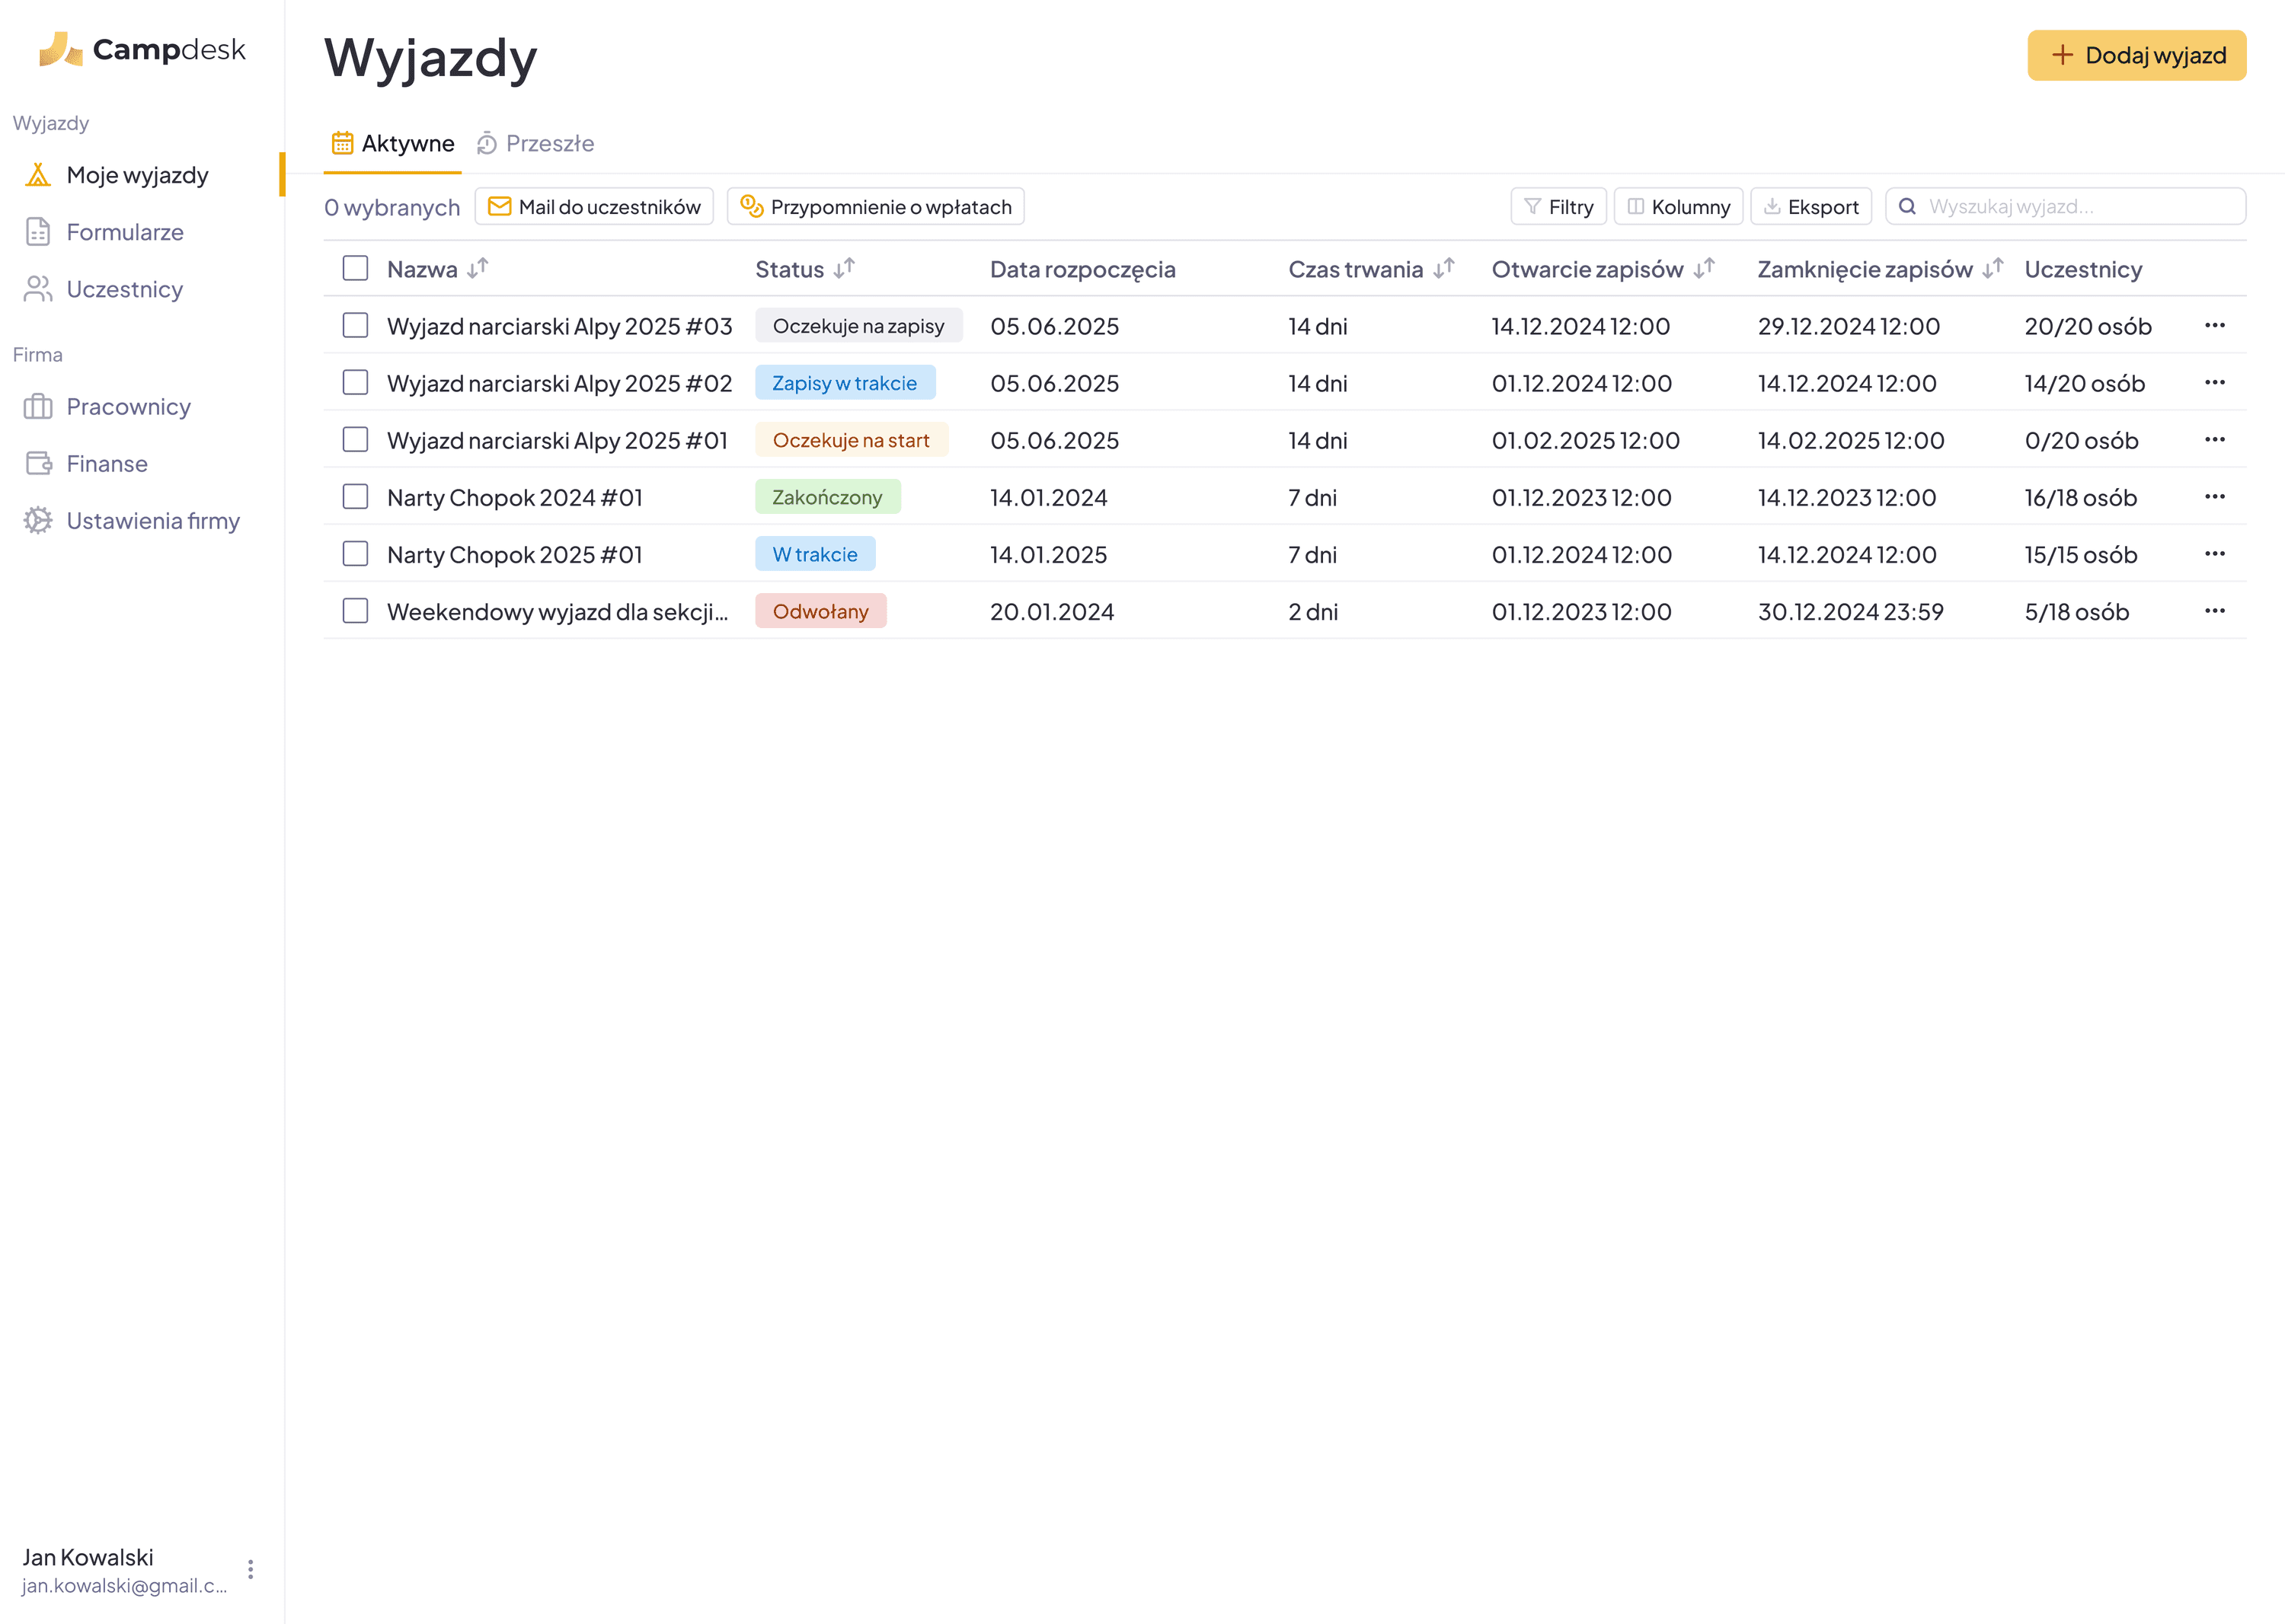Select the Aktywne tab

coord(393,144)
